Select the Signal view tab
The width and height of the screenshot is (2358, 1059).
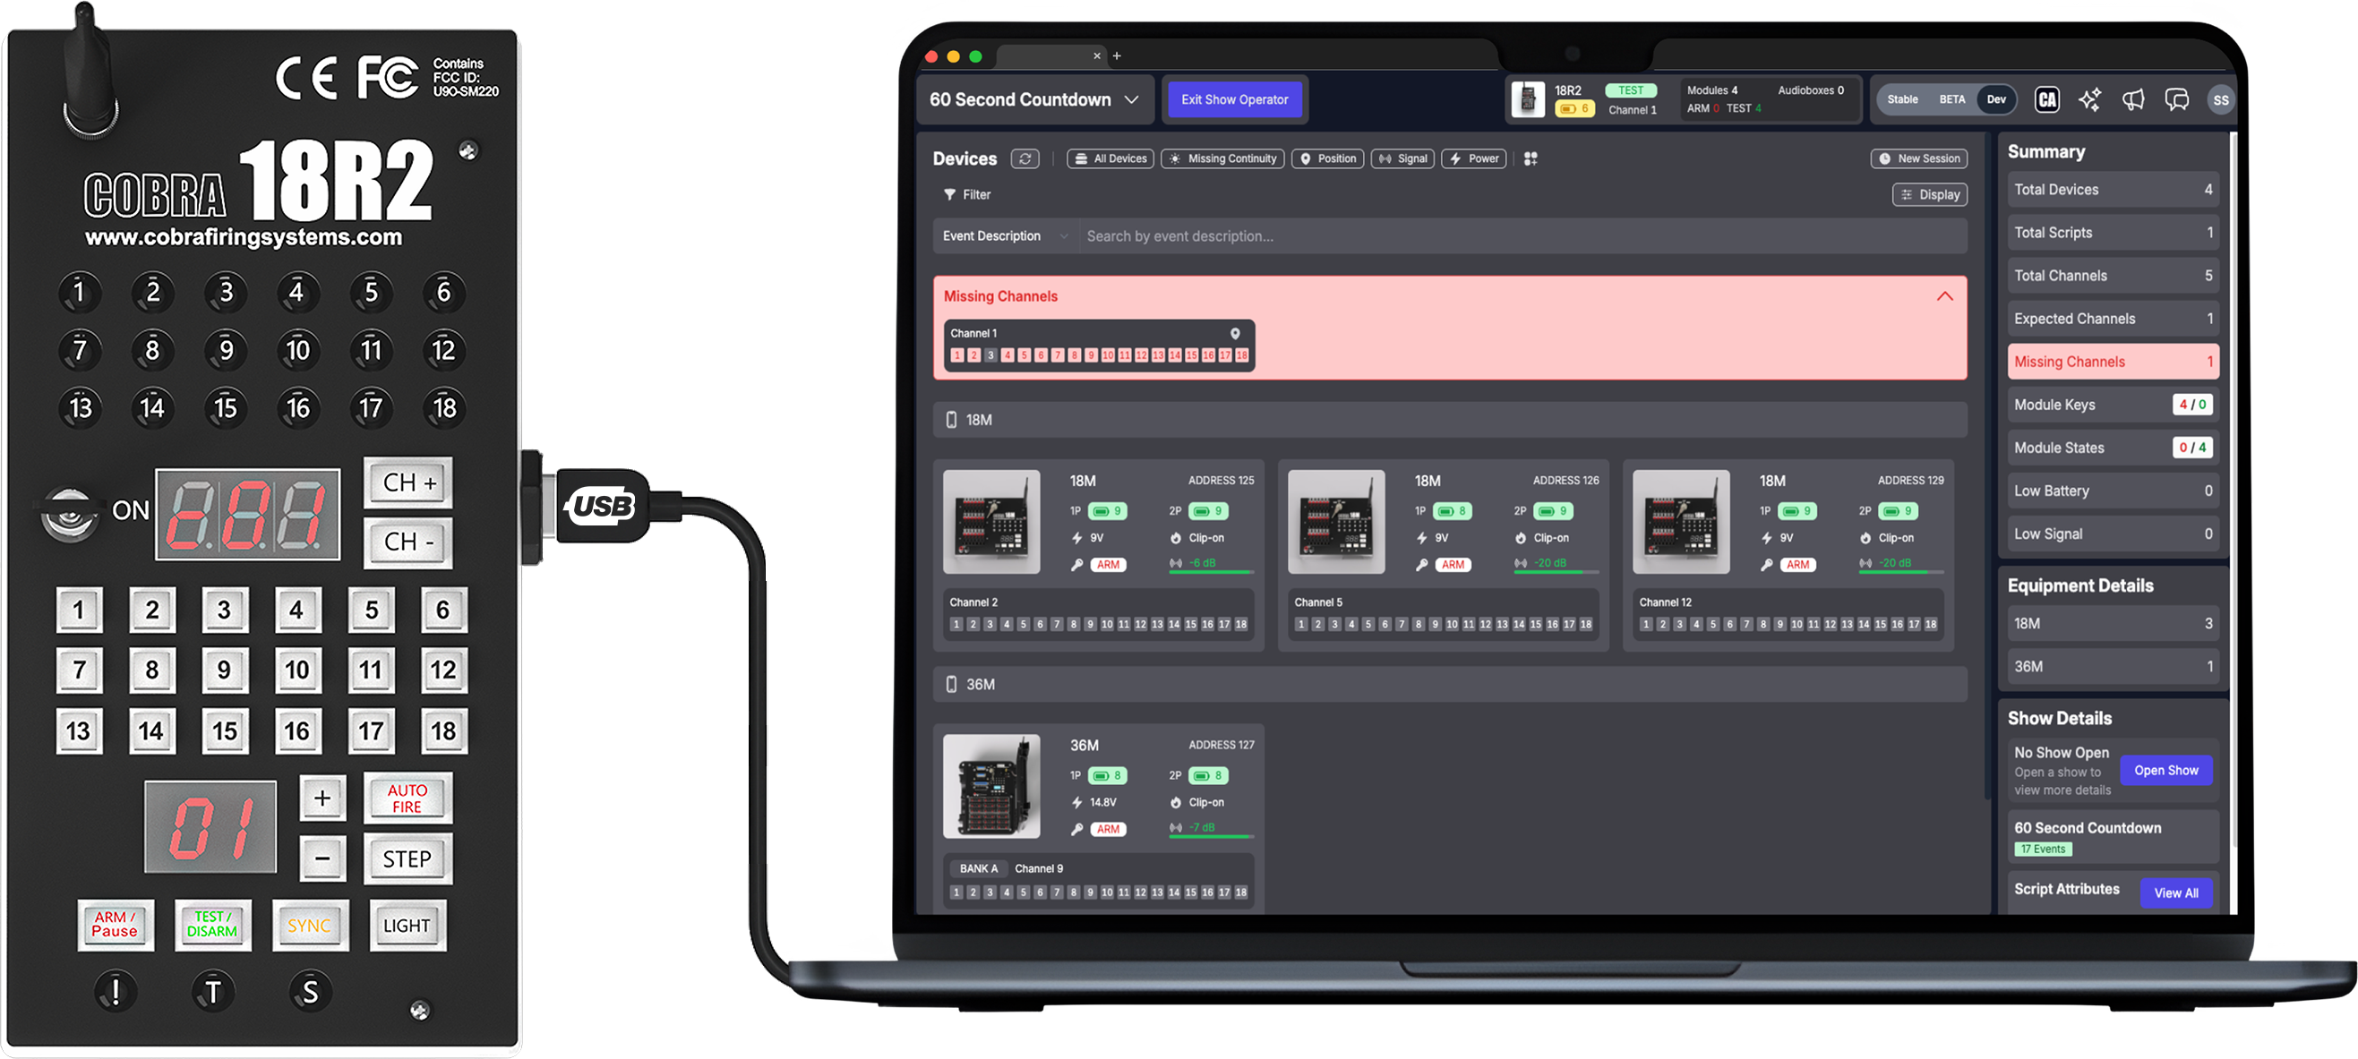1402,158
